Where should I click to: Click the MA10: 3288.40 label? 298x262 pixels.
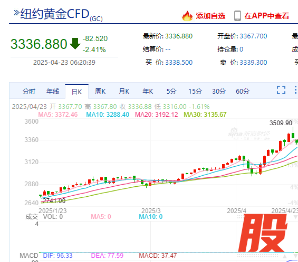coord(108,115)
